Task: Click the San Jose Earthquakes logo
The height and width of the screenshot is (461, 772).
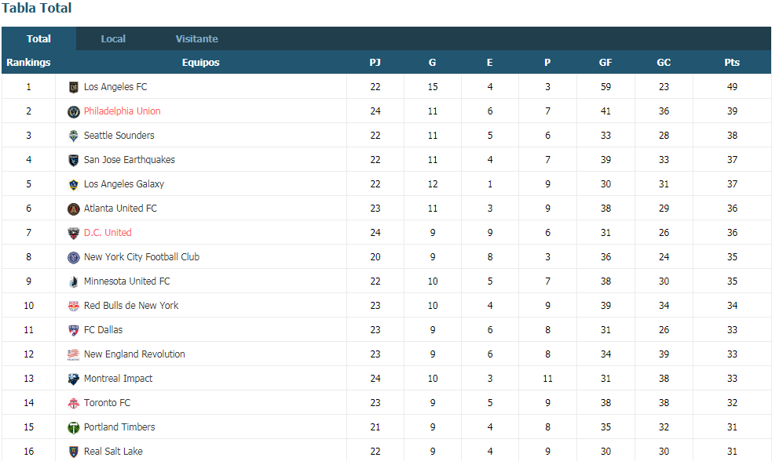Action: pos(73,160)
